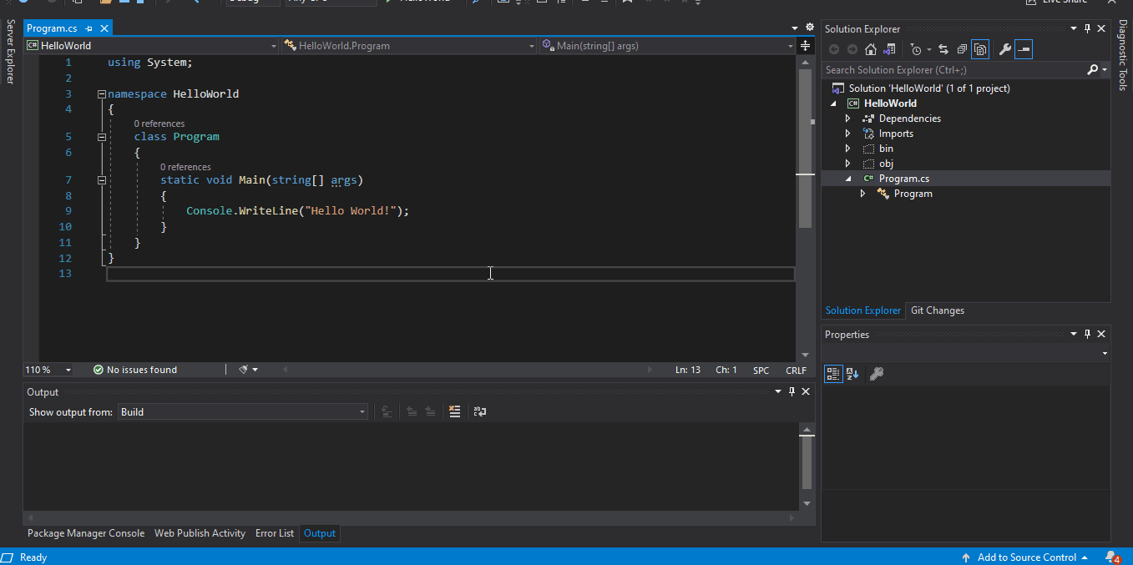Toggle Word Wrap in Output window

pyautogui.click(x=479, y=411)
